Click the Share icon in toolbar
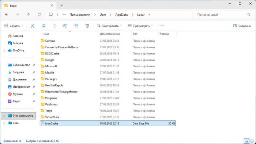256x144 pixels. click(x=76, y=26)
